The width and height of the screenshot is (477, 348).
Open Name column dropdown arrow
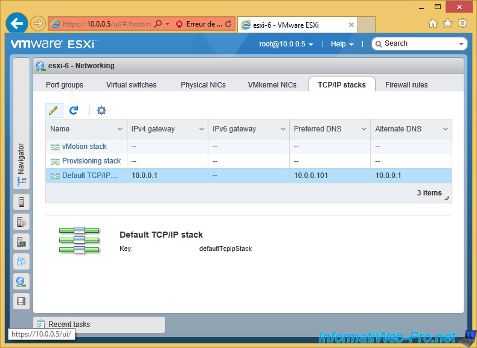[x=120, y=129]
